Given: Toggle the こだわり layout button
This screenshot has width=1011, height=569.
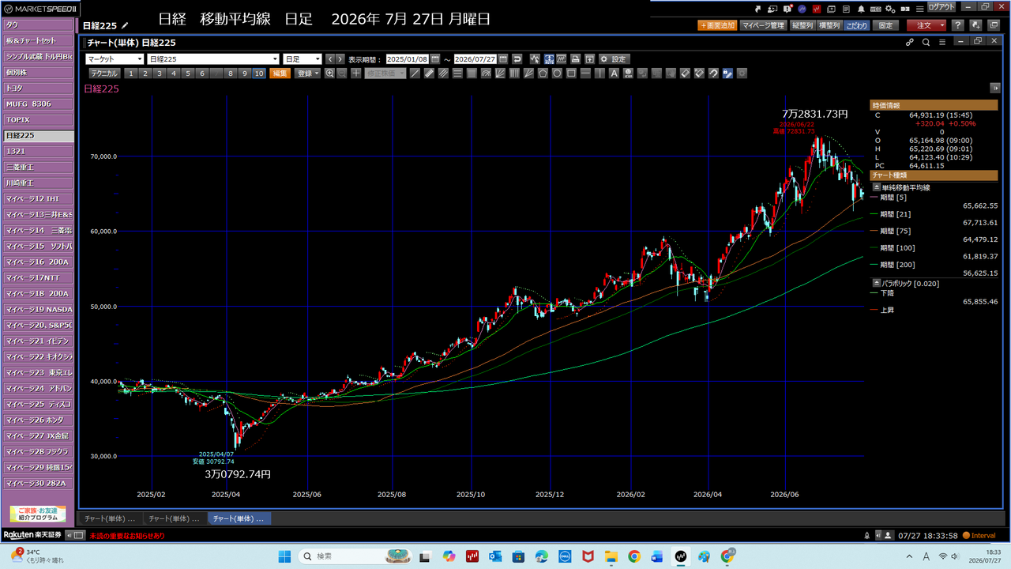Looking at the screenshot, I should (856, 25).
